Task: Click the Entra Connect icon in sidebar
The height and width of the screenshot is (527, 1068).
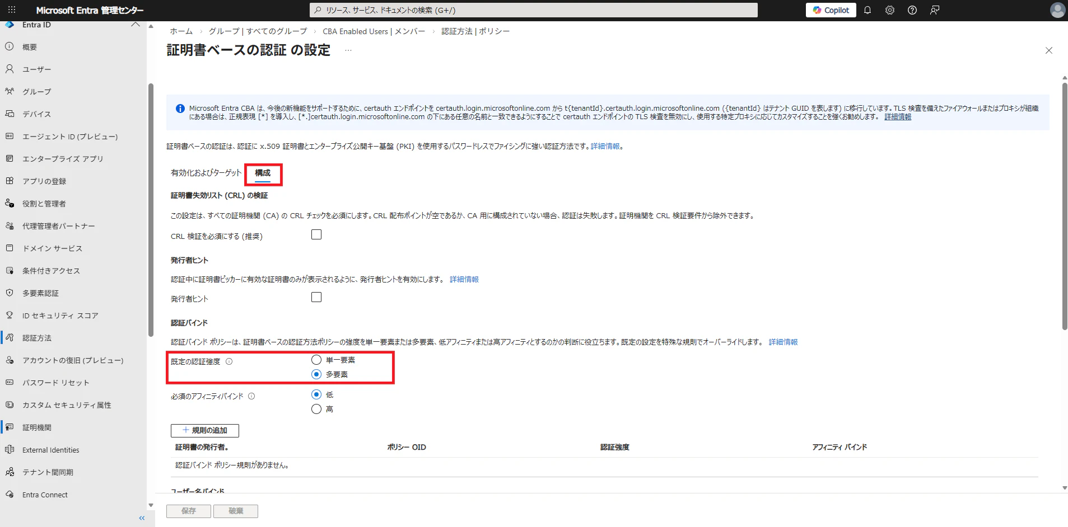Action: point(10,494)
